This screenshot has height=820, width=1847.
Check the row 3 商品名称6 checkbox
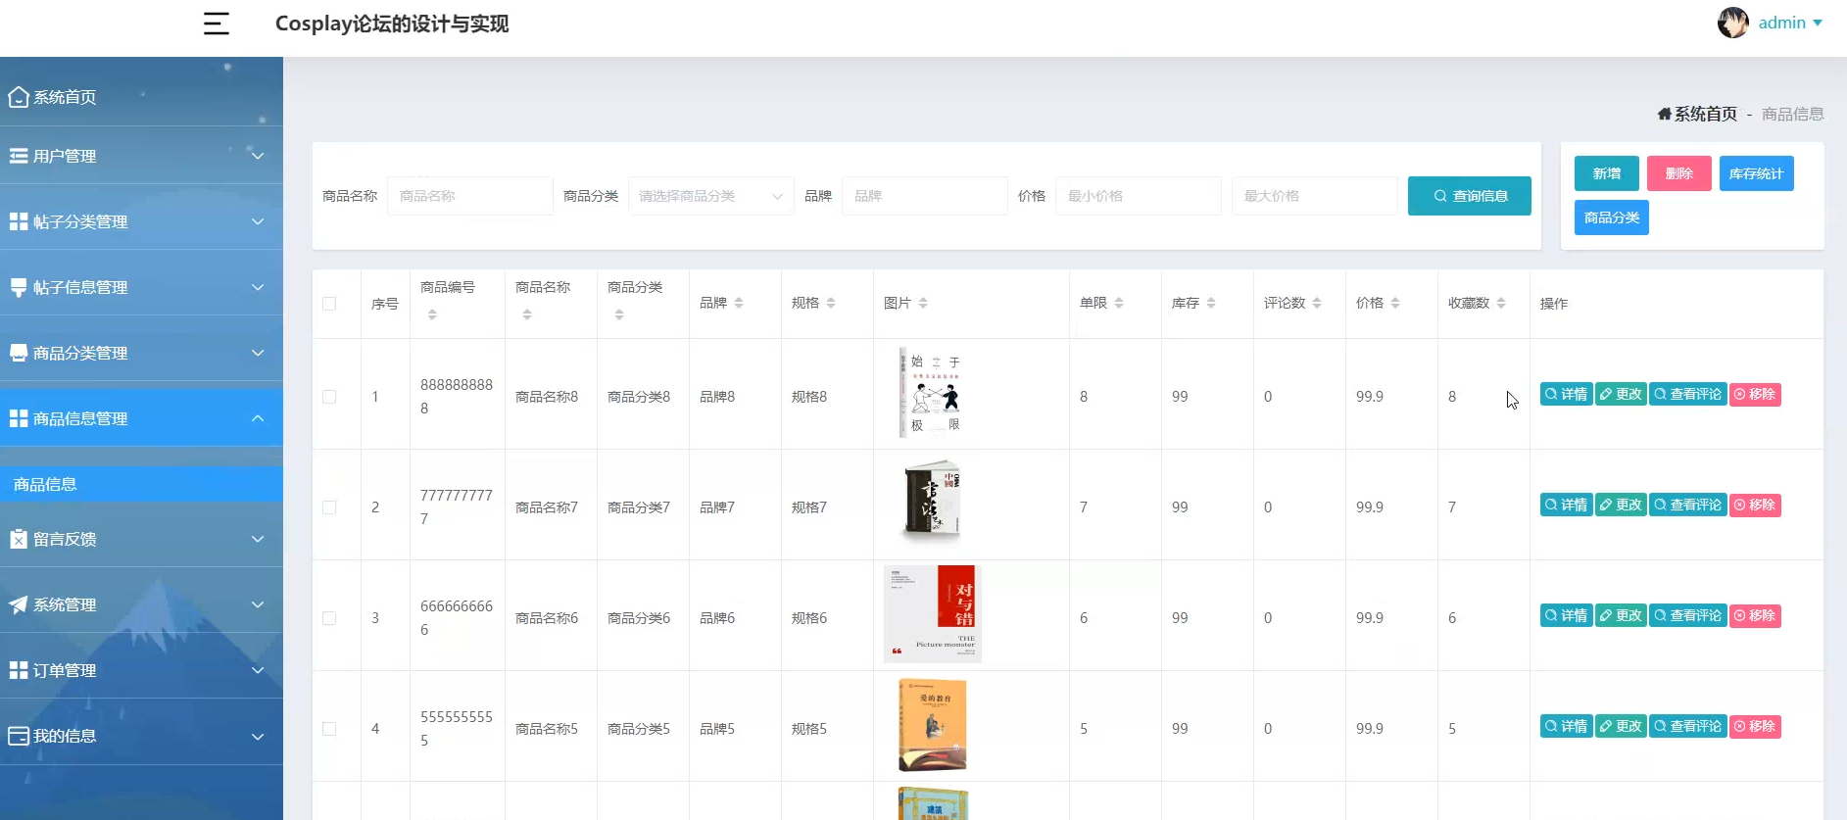click(329, 618)
